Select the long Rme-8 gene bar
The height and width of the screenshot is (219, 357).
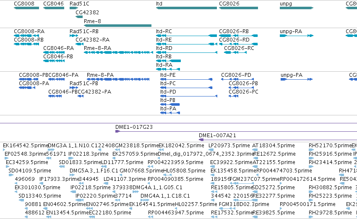pos(118,26)
